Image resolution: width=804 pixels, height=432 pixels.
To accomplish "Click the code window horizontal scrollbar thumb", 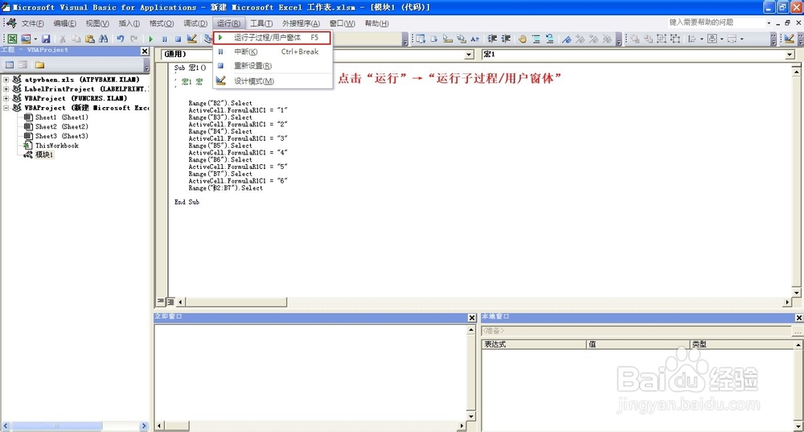I will click(x=236, y=302).
